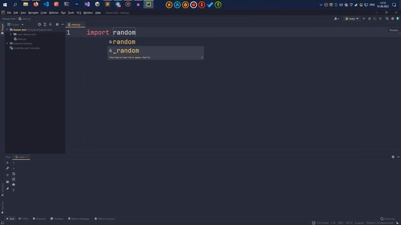401x225 pixels.
Task: Hide the Project tool window
Action: (x=63, y=24)
